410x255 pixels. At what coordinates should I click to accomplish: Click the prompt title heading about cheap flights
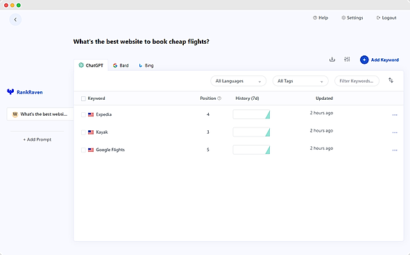tap(142, 42)
